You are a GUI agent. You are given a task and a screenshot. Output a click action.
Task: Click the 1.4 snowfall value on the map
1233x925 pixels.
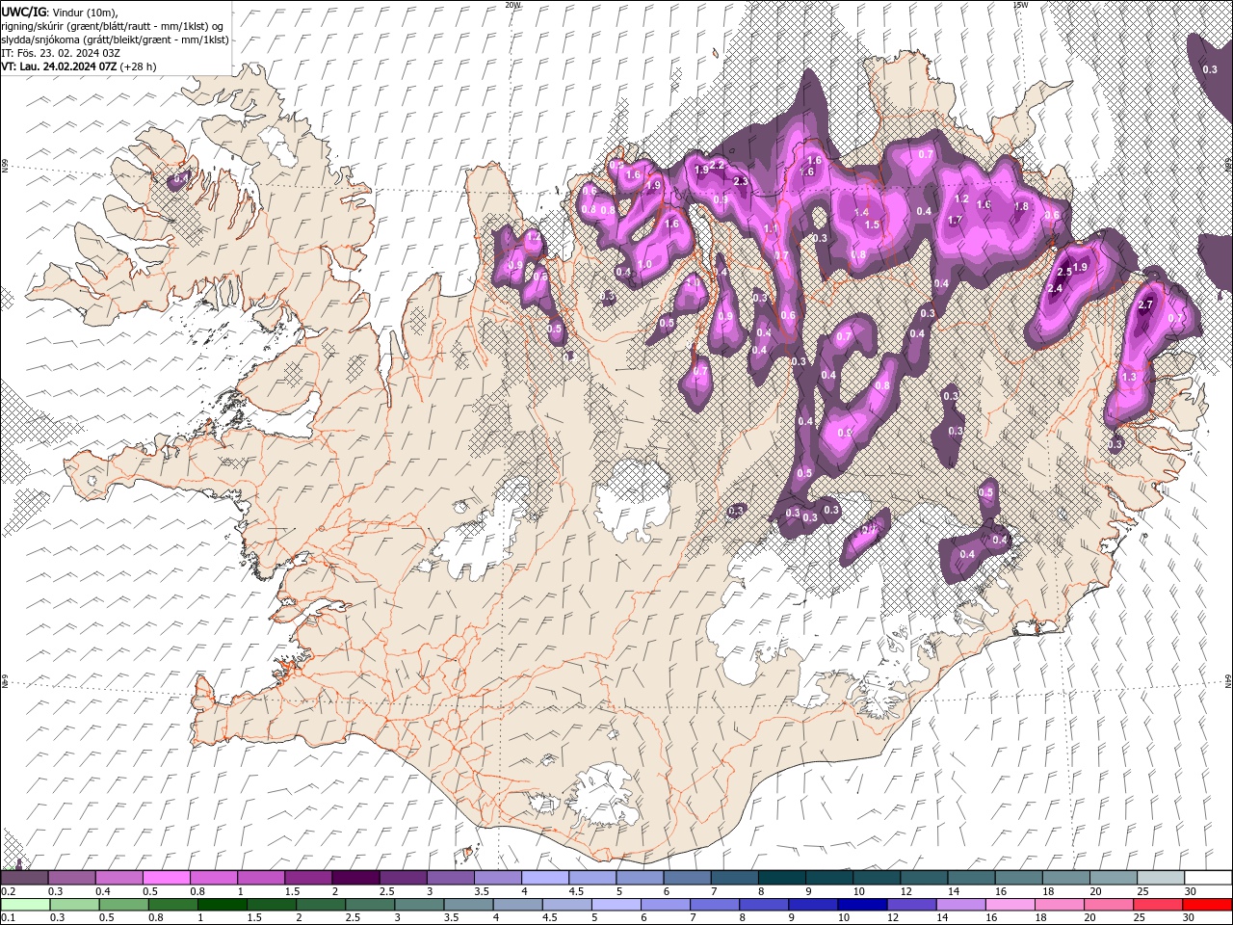pyautogui.click(x=861, y=211)
